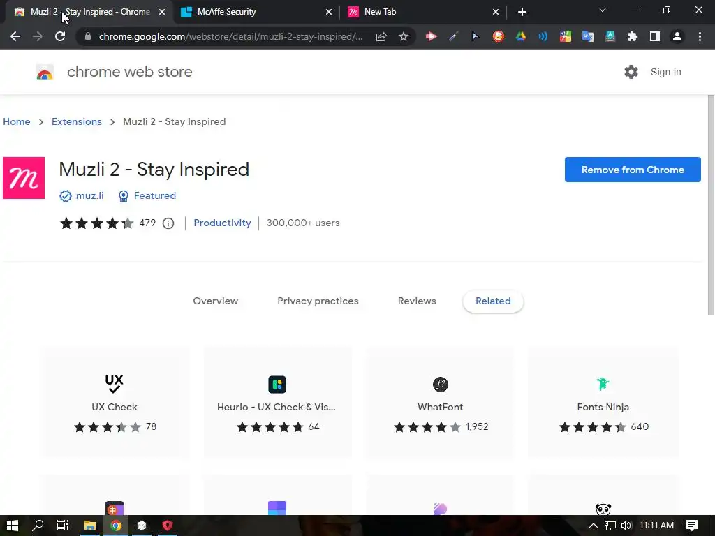
Task: Click Remove from Chrome button
Action: click(633, 170)
